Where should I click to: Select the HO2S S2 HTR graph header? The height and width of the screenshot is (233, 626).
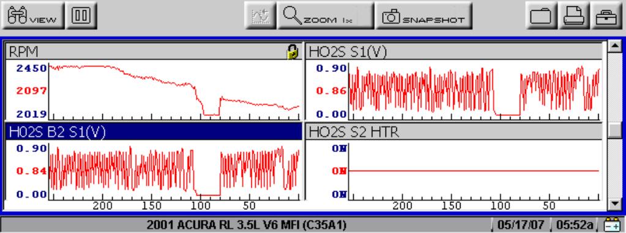tap(453, 132)
